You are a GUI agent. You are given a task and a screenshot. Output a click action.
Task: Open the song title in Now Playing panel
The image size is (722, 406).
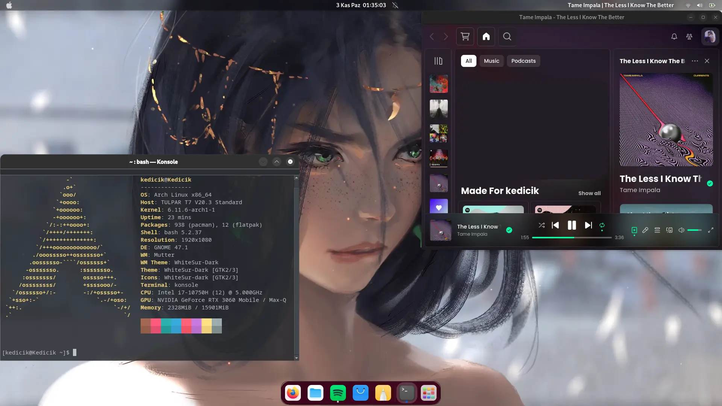[660, 179]
